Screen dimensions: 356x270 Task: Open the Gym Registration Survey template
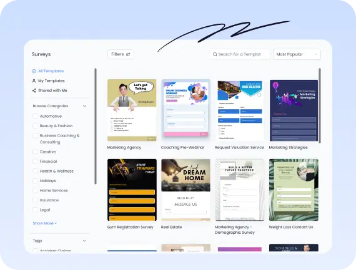point(132,190)
